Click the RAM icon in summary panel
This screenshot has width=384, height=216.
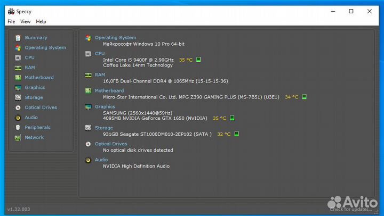click(88, 75)
